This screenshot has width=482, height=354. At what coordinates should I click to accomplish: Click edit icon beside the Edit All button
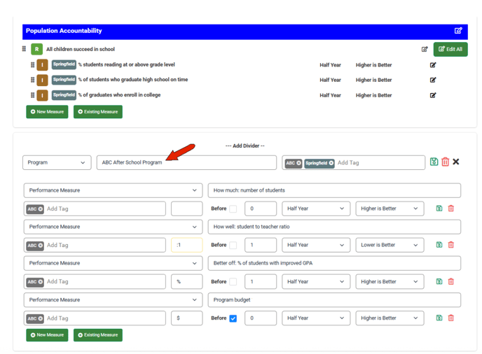(x=425, y=50)
